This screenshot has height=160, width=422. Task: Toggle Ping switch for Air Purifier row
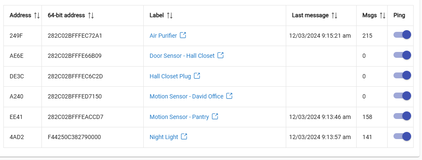(x=402, y=35)
